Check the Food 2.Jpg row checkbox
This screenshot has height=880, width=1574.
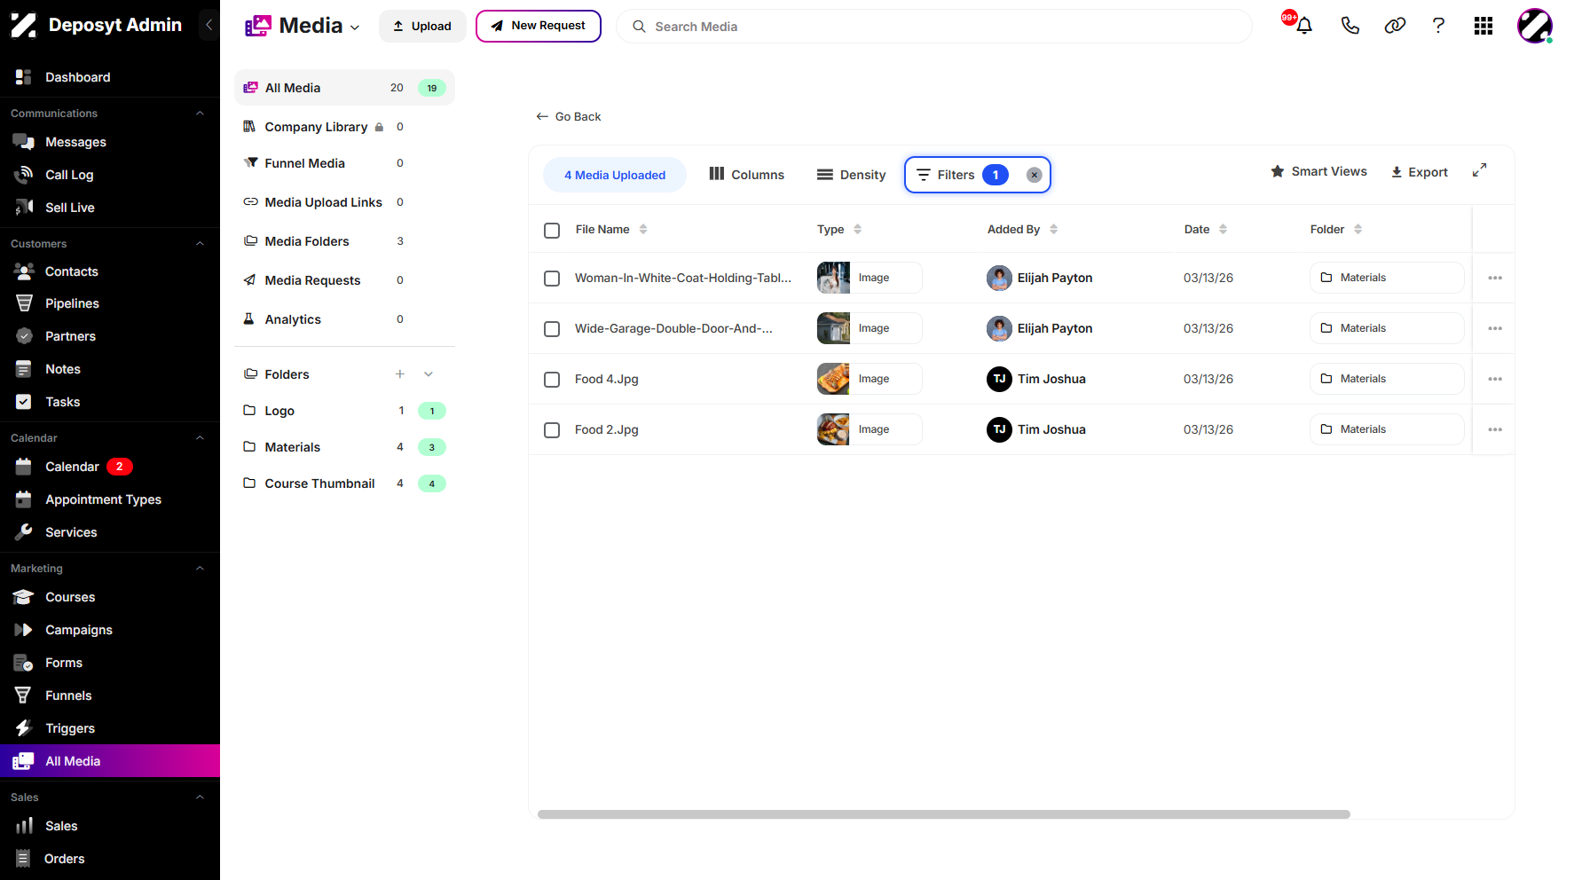click(x=552, y=430)
